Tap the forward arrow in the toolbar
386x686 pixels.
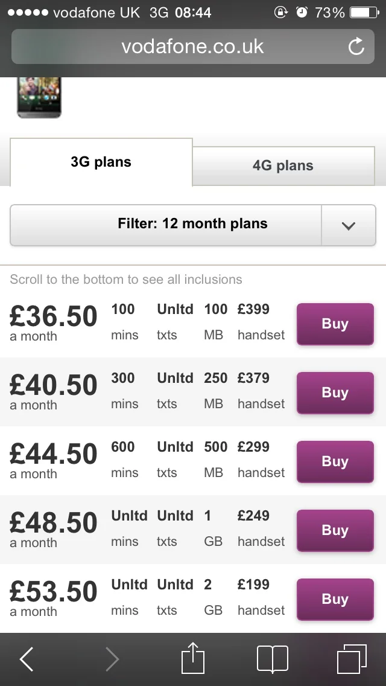pyautogui.click(x=112, y=658)
